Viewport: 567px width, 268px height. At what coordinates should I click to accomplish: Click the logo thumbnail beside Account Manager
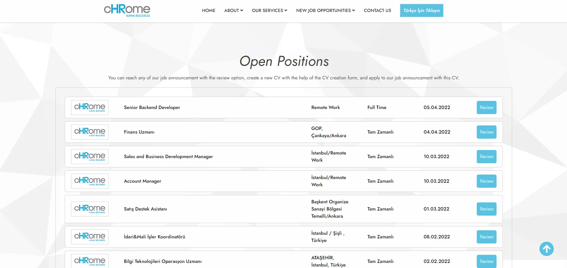click(x=90, y=181)
